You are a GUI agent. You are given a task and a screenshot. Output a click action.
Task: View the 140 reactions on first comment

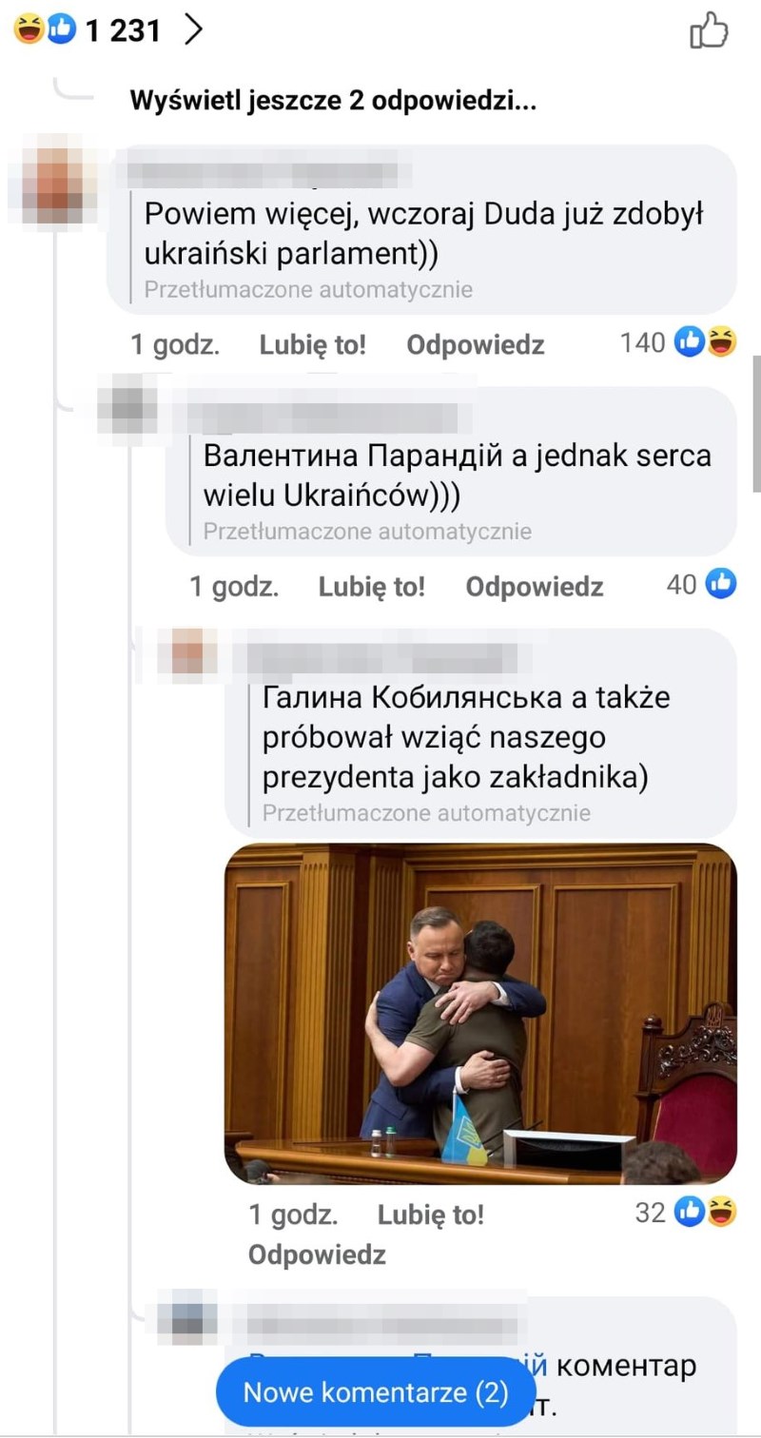(678, 342)
